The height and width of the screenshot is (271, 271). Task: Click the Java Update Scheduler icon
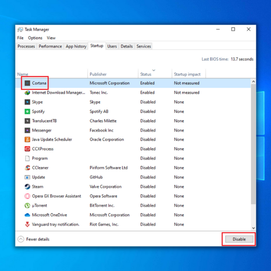pos(27,139)
